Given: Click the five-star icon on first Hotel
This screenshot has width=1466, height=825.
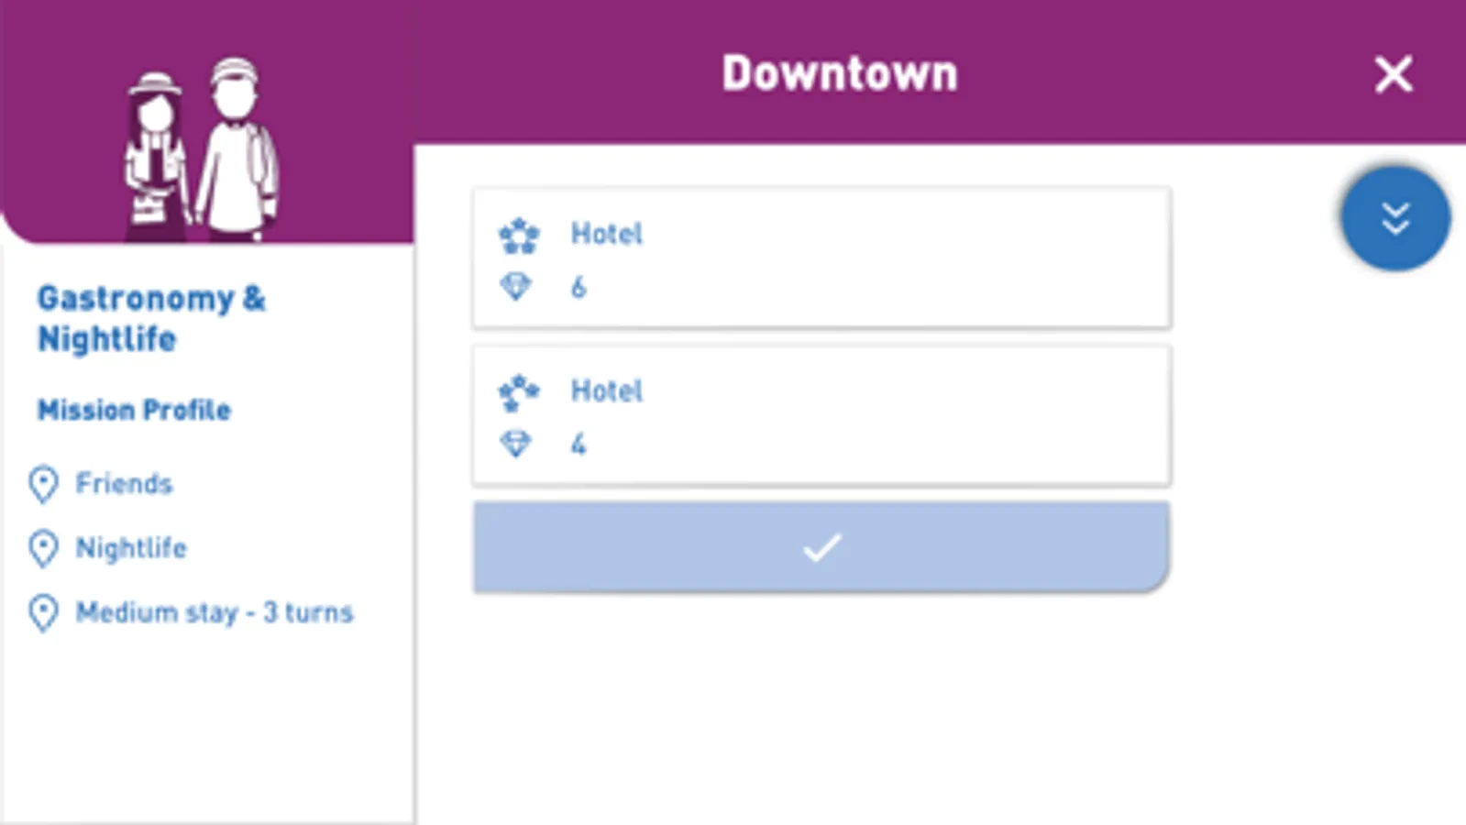Looking at the screenshot, I should pos(519,236).
